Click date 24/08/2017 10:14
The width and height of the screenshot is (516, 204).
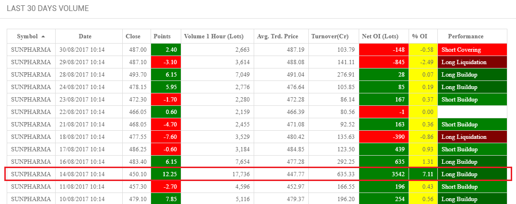[82, 87]
